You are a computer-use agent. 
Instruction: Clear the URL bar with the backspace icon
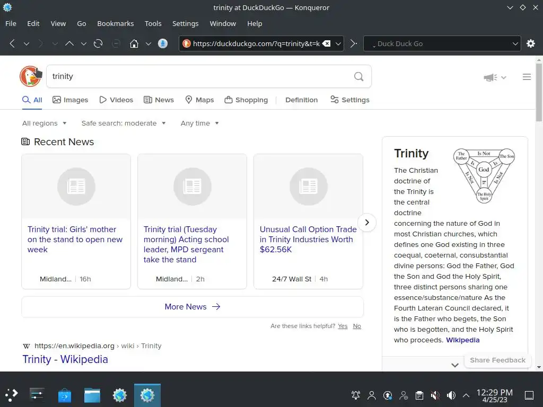point(326,43)
